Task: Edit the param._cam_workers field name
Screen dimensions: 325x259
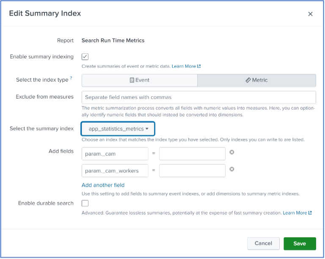Action: (x=115, y=171)
